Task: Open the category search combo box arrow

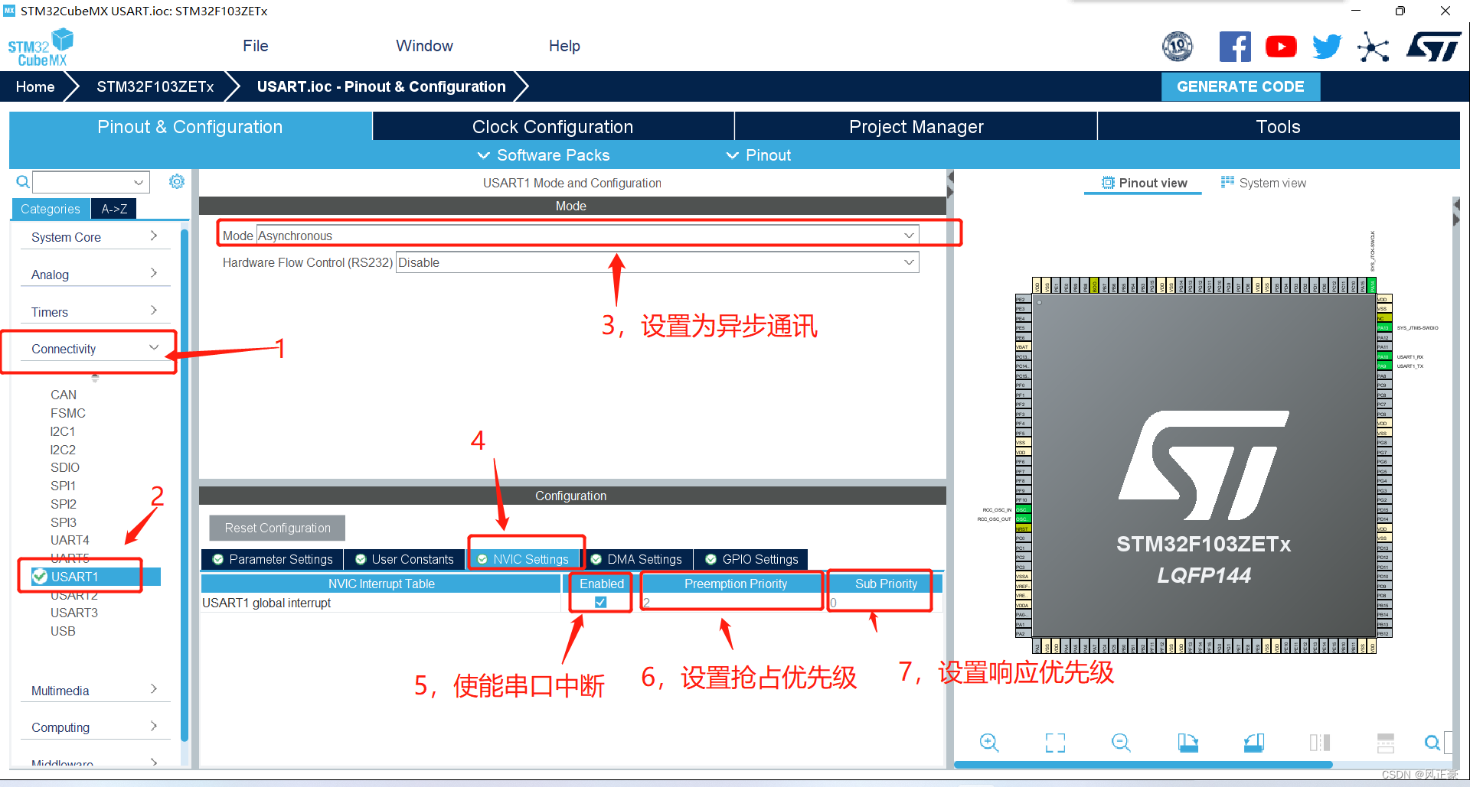Action: (139, 182)
